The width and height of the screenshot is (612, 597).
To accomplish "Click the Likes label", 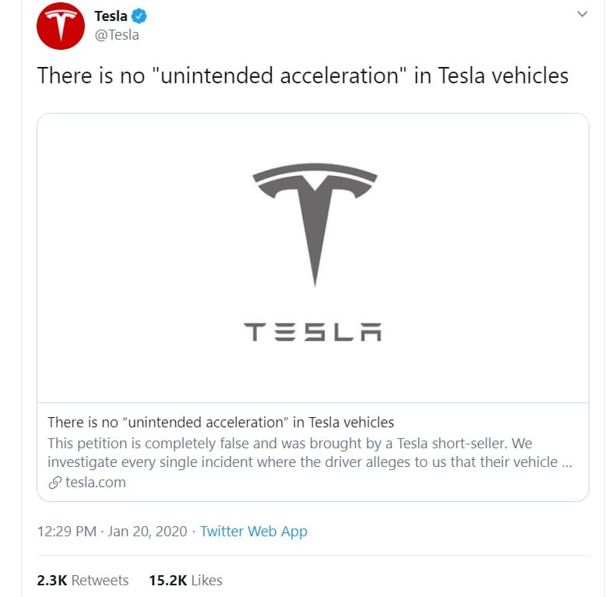I will [x=206, y=580].
